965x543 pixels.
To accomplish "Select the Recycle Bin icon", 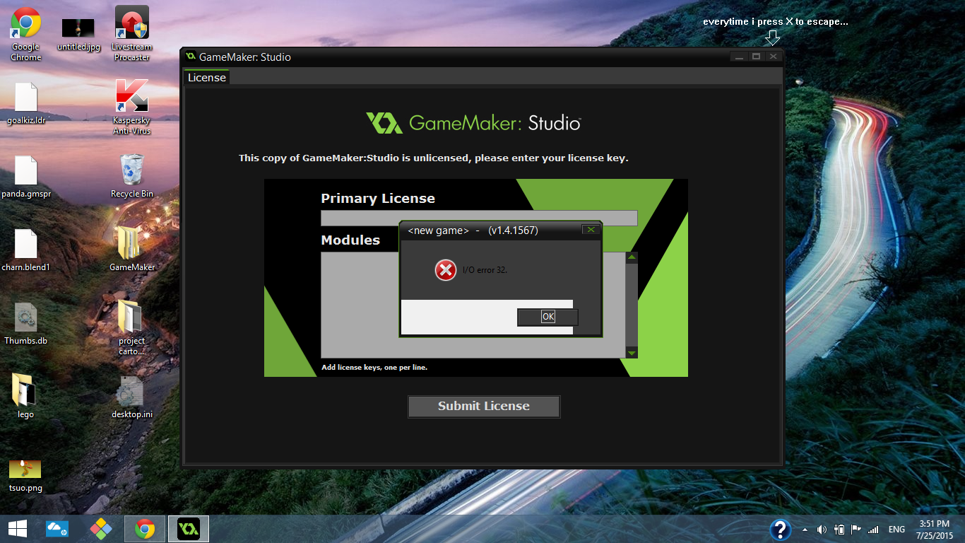I will 131,177.
